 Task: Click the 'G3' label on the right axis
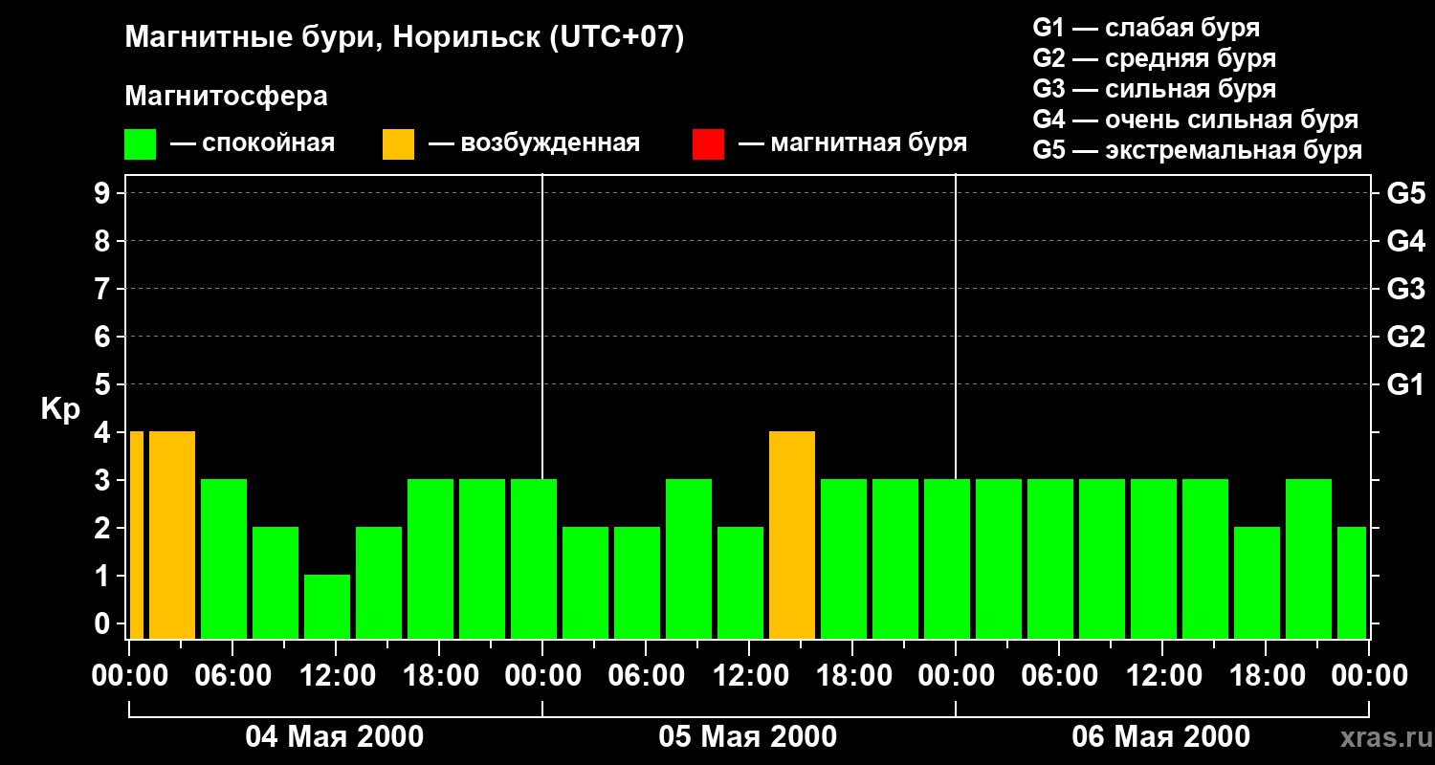(x=1405, y=290)
